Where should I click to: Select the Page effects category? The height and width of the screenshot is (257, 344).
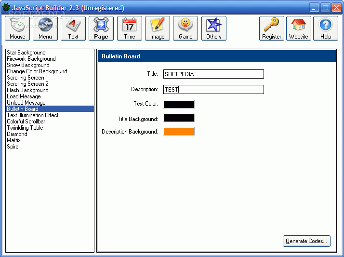click(x=101, y=28)
